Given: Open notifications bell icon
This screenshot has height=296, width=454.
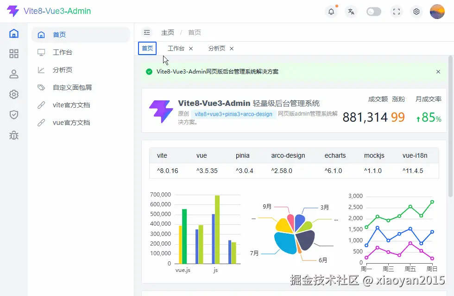Looking at the screenshot, I should (x=331, y=12).
